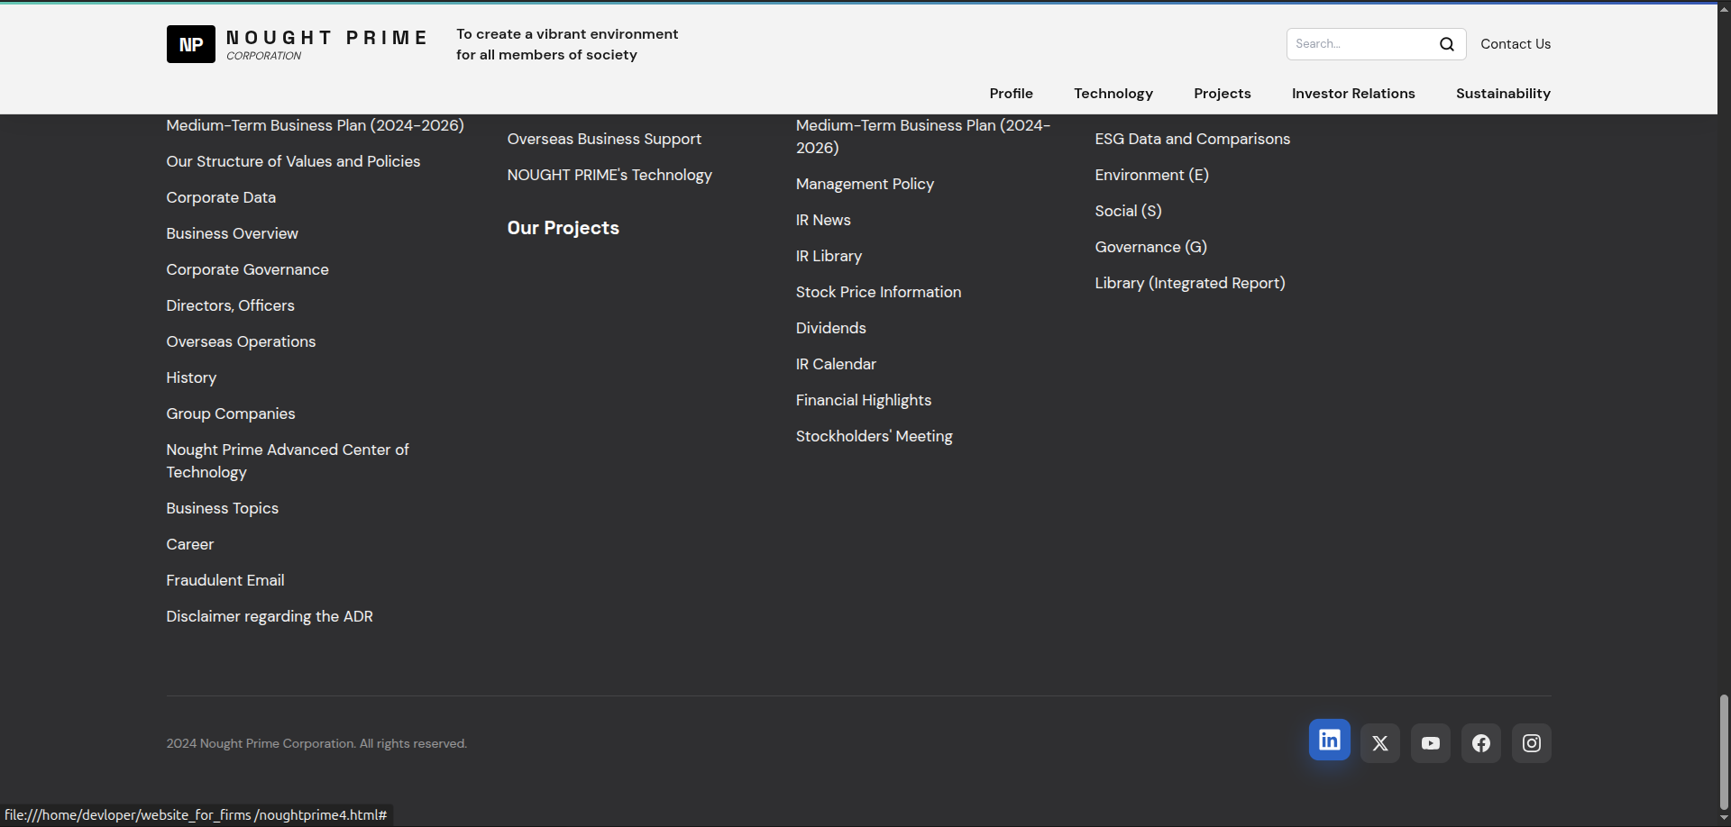Click the vertical page scrollbar thumb
This screenshot has width=1731, height=827.
coord(1724,752)
